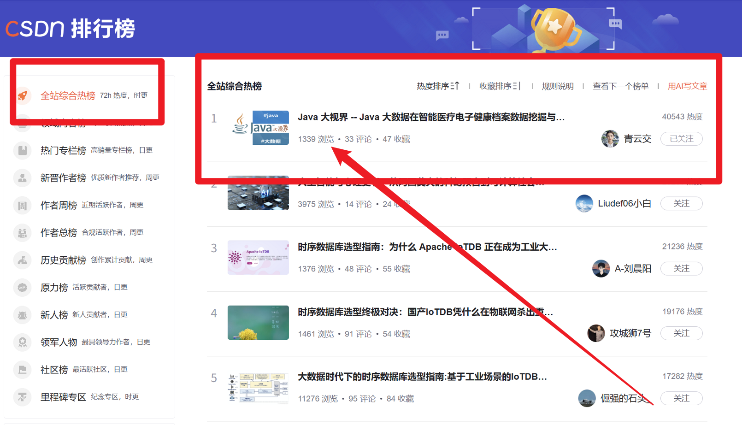This screenshot has width=742, height=425.
Task: Click Java 大视界 article thumbnail
Action: [x=258, y=128]
